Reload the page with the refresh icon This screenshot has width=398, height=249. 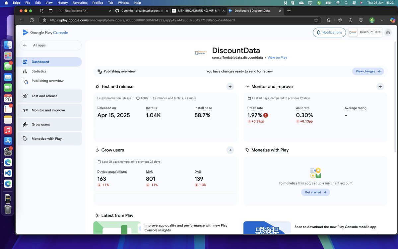click(32, 20)
